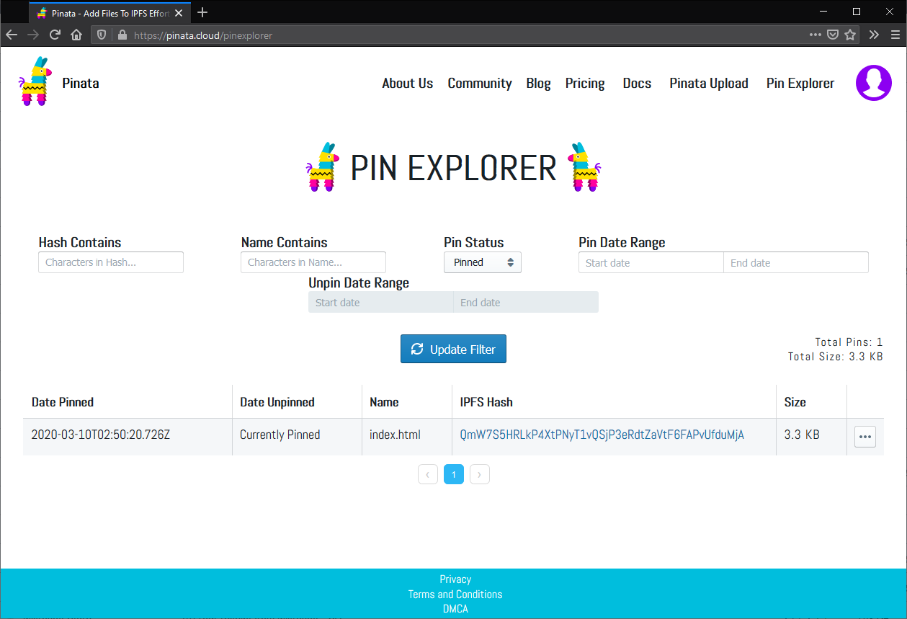Set the Pin Date Range start date
The height and width of the screenshot is (619, 907).
(651, 262)
